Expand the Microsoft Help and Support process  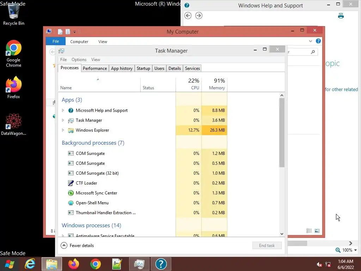(63, 110)
